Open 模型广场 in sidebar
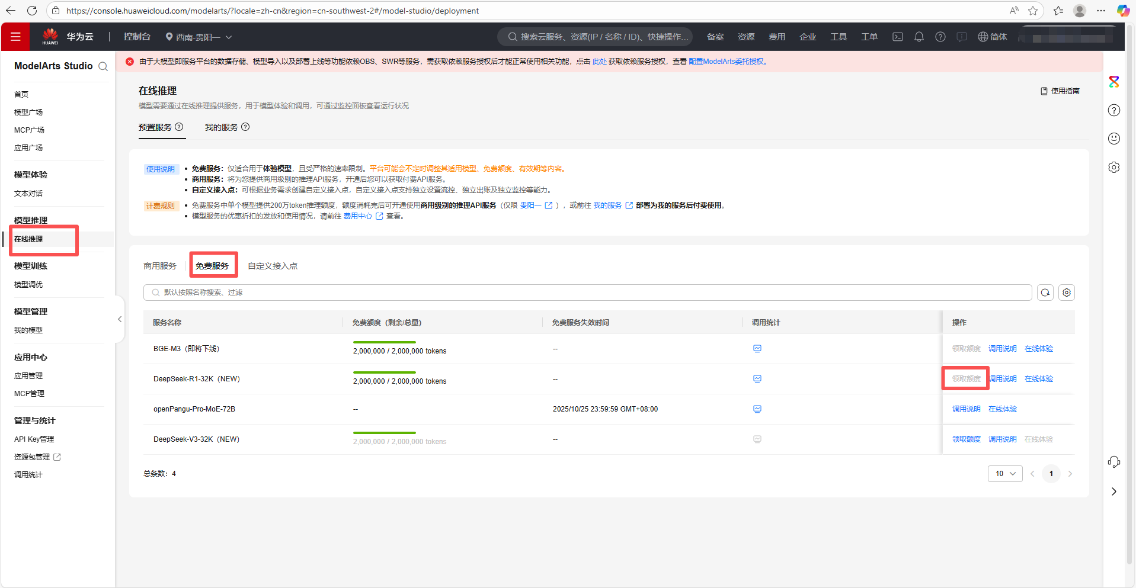The height and width of the screenshot is (588, 1136). click(x=28, y=112)
